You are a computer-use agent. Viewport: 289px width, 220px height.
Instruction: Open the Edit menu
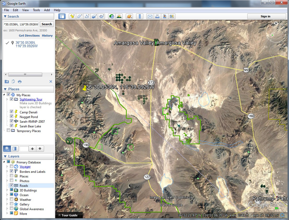point(16,10)
